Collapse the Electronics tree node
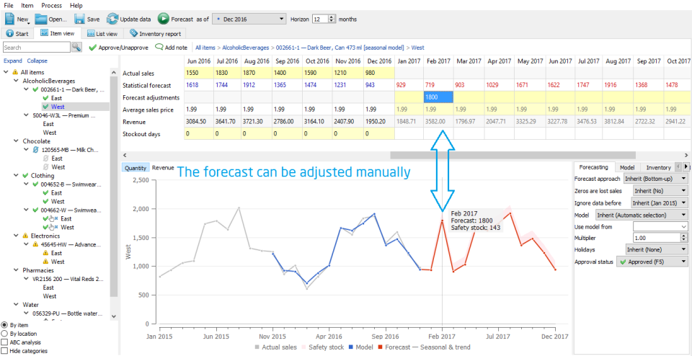Image resolution: width=692 pixels, height=356 pixels. tap(15, 236)
